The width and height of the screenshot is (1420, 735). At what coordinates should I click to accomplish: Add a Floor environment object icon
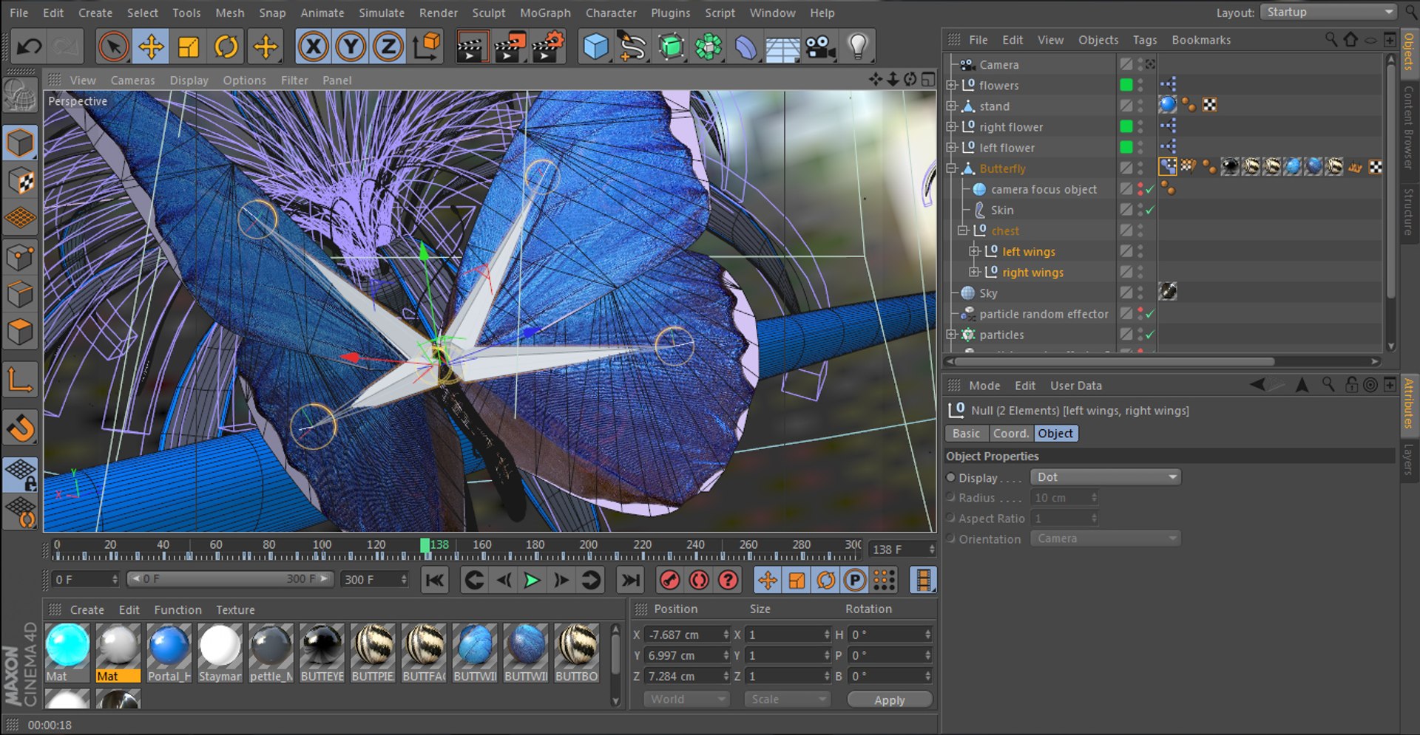point(782,47)
